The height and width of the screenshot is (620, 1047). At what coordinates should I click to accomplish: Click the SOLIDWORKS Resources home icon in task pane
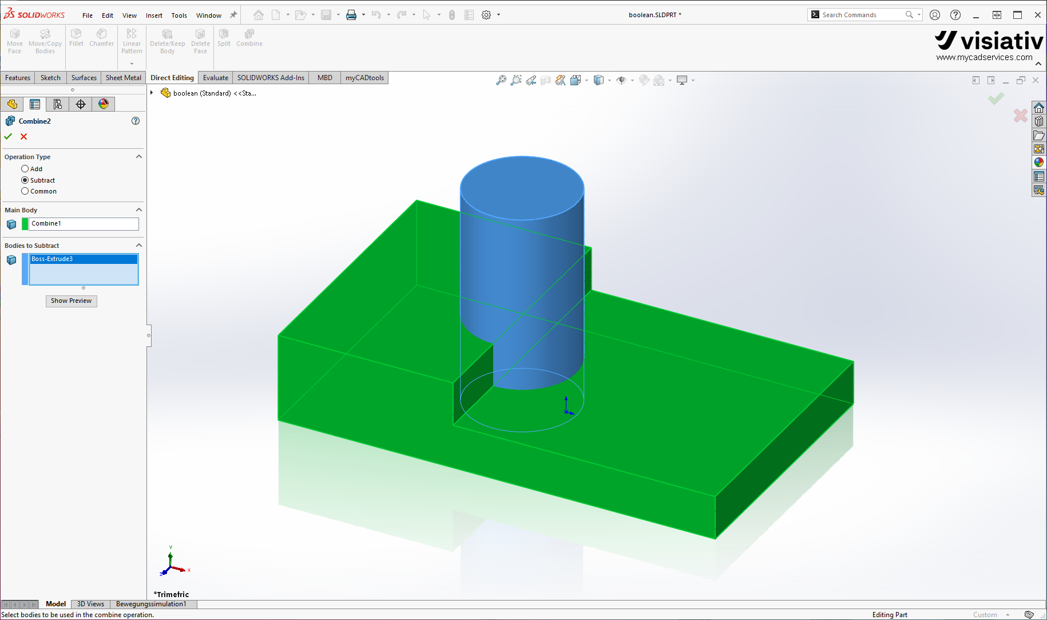[1039, 108]
